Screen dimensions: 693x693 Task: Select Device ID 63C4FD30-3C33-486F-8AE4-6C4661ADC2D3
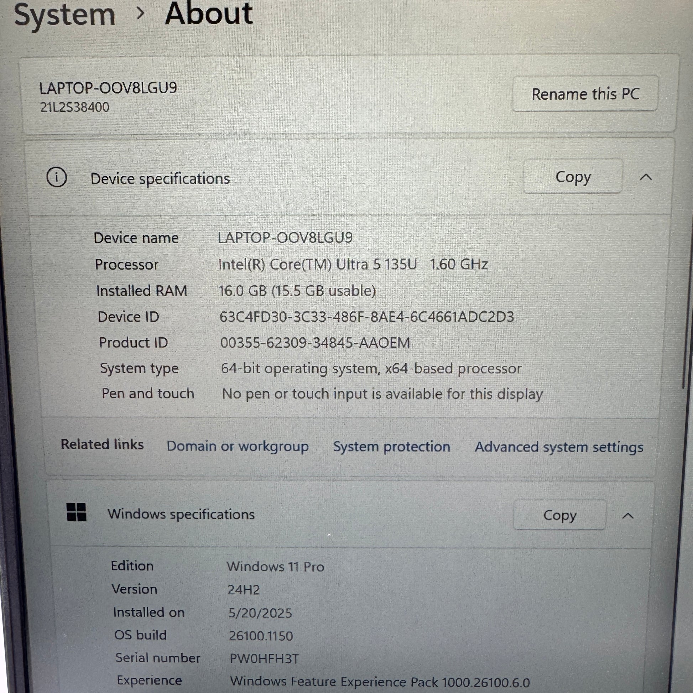[x=366, y=317]
